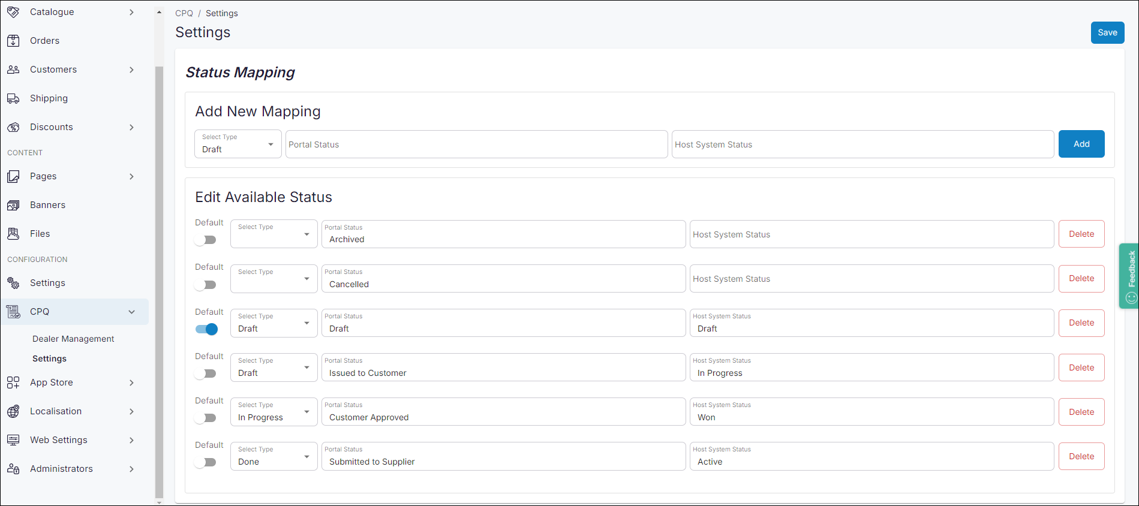This screenshot has width=1139, height=506.
Task: Click the Localisation globe icon
Action: tap(13, 411)
